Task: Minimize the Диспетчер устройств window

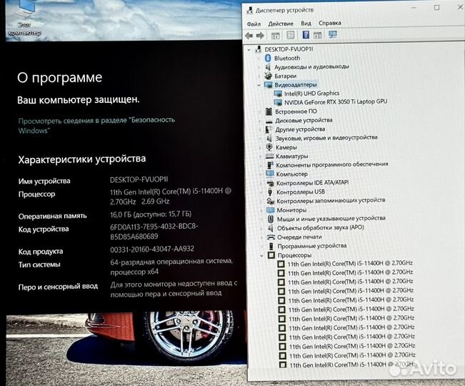Action: pyautogui.click(x=414, y=8)
